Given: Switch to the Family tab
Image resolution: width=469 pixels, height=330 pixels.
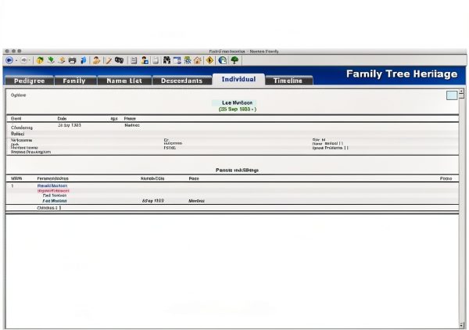Looking at the screenshot, I should click(74, 81).
